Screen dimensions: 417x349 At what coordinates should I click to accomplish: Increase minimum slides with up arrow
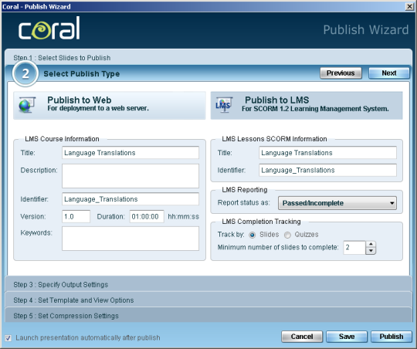pyautogui.click(x=371, y=244)
